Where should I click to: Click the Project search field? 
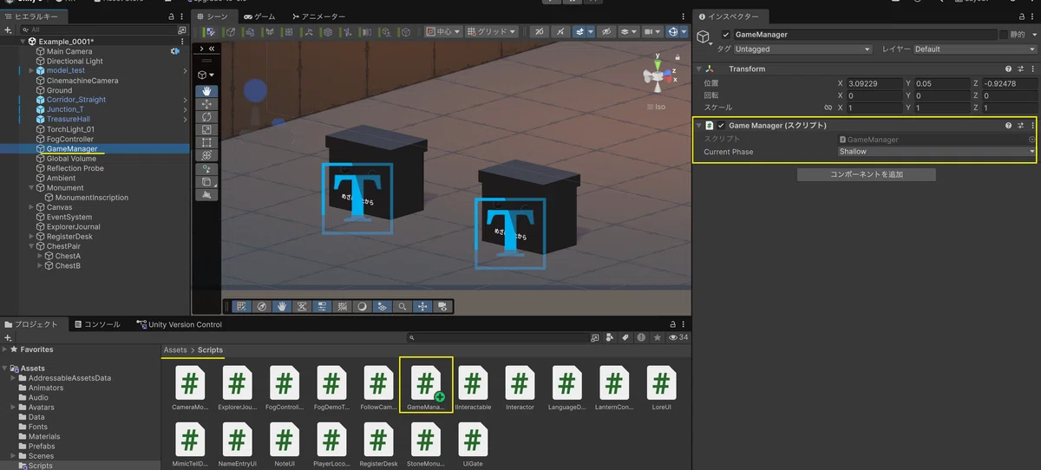pyautogui.click(x=499, y=337)
